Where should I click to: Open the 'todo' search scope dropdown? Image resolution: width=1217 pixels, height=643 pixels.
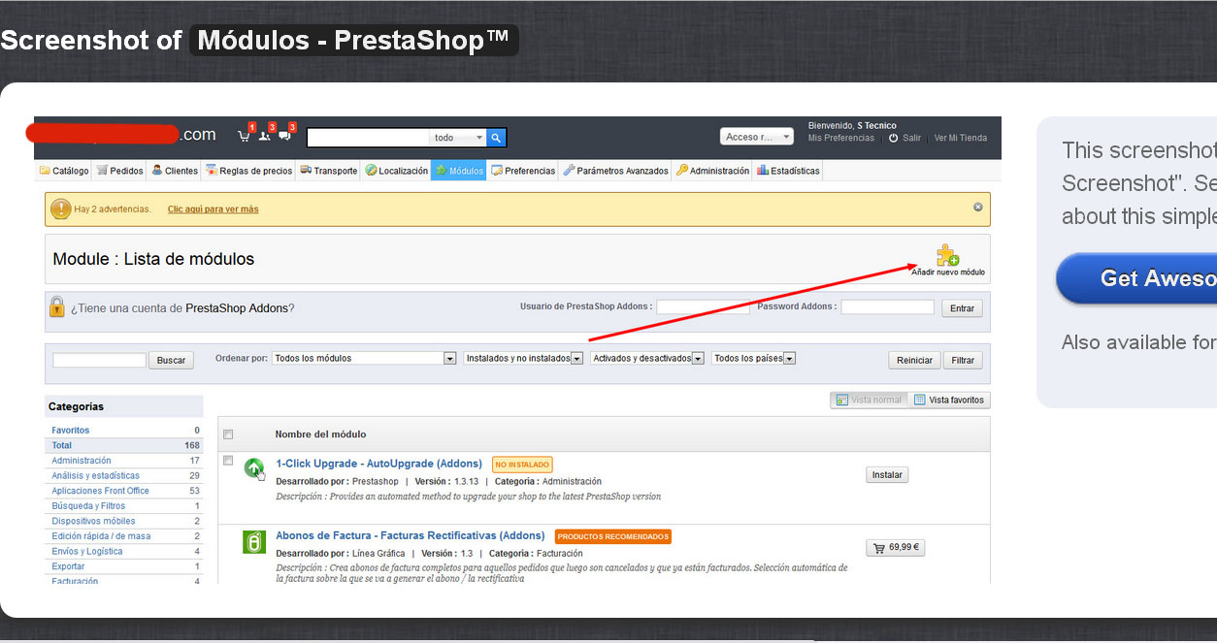pos(458,138)
